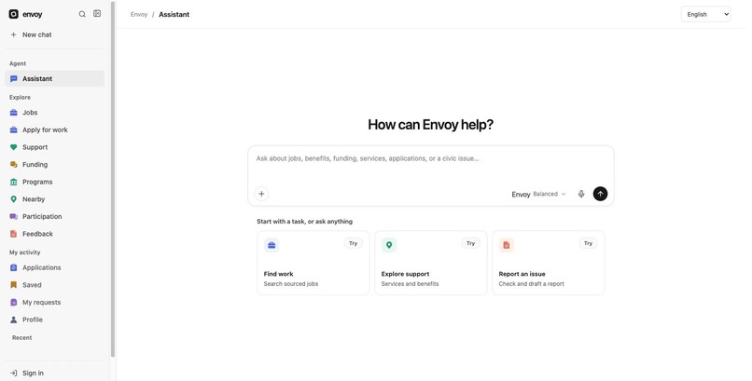
Task: Click "Services and benefits" card text
Action: 410,284
